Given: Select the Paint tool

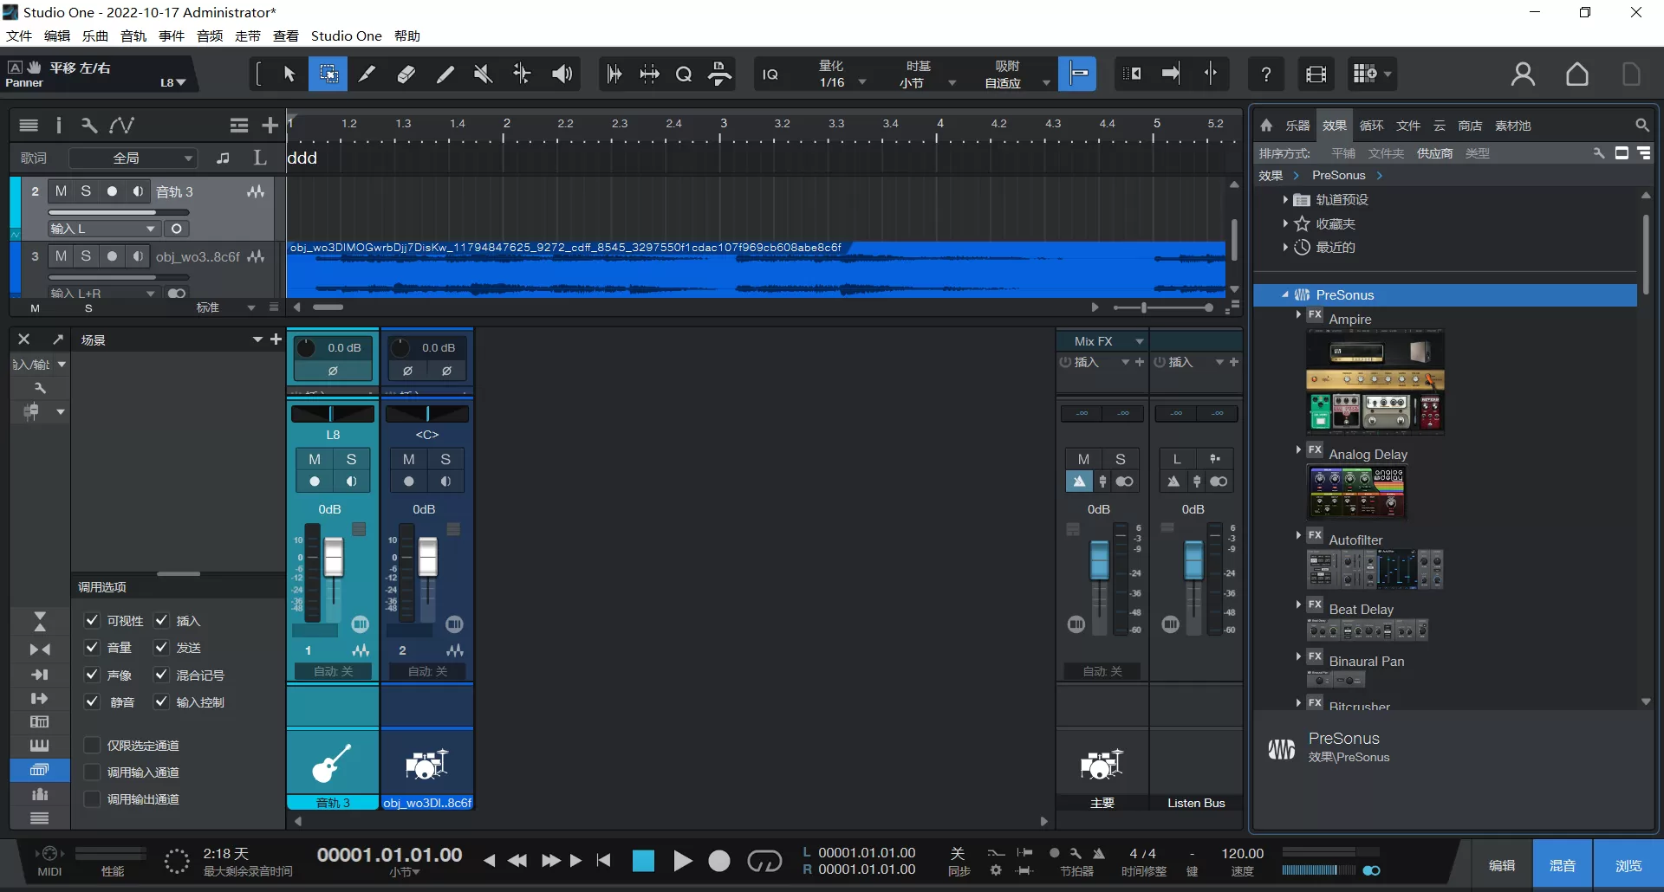Looking at the screenshot, I should (445, 74).
